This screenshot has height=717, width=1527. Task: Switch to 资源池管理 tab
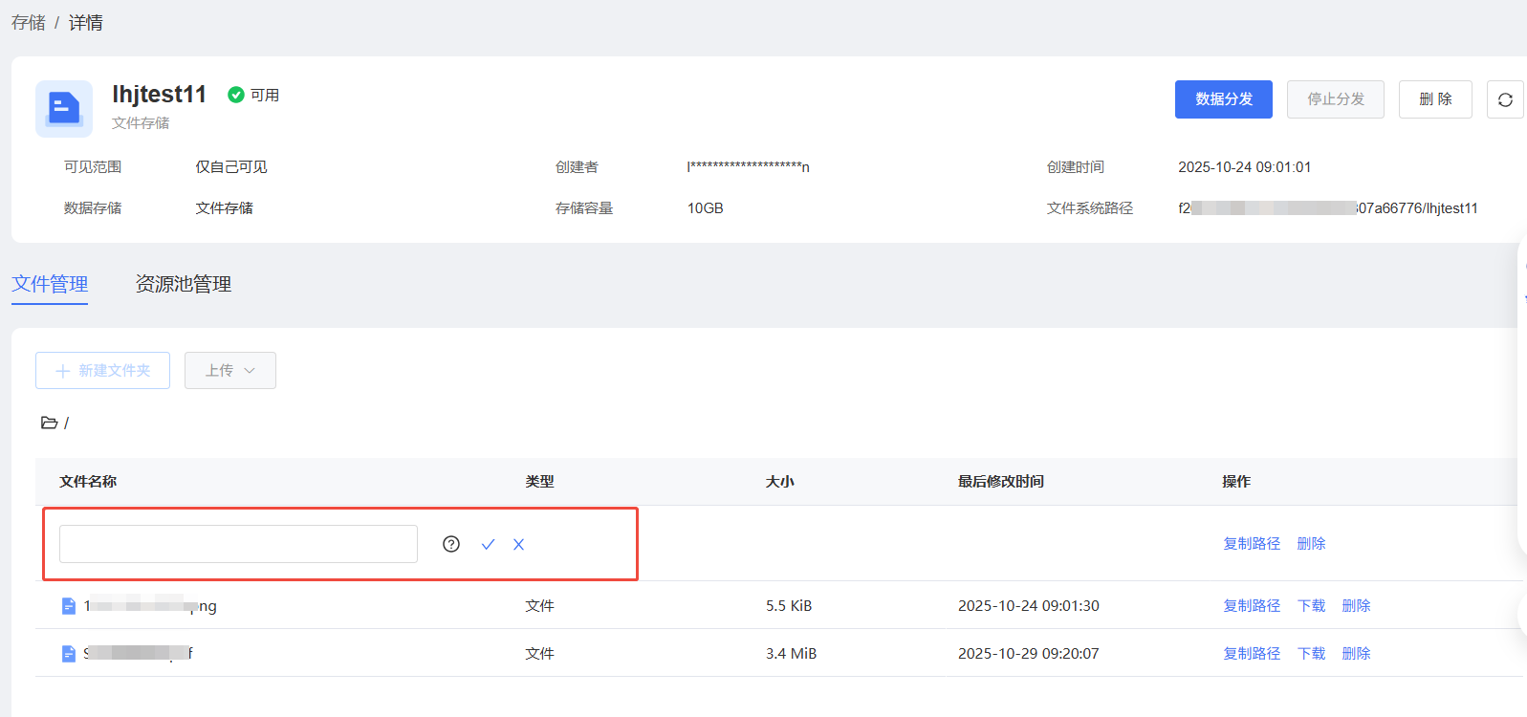point(183,284)
